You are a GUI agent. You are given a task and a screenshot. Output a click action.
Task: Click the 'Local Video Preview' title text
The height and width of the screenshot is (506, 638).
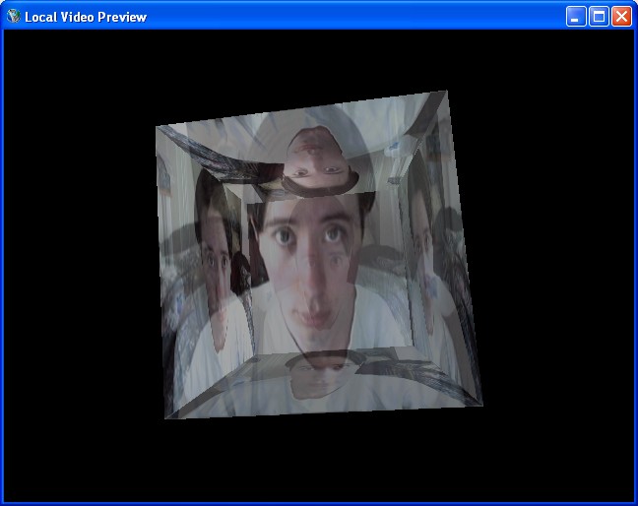coord(86,17)
